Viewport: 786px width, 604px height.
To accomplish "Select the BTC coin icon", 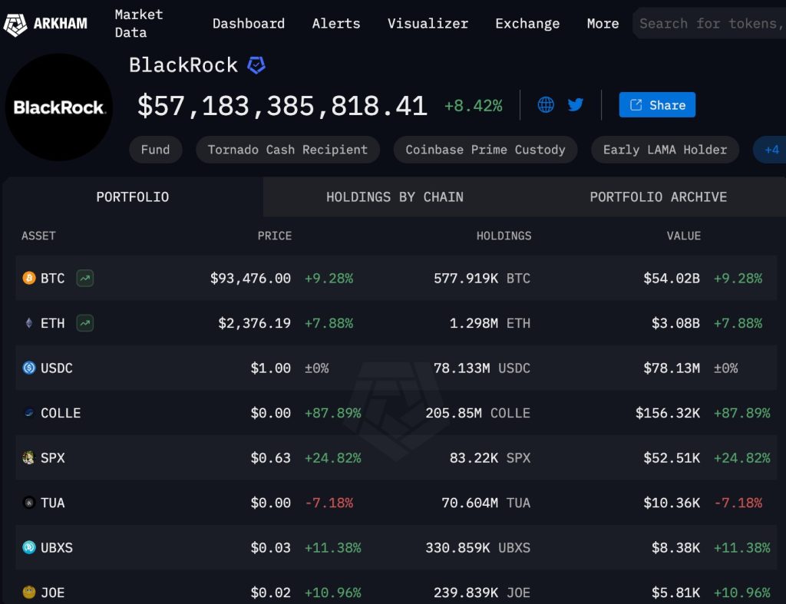I will [28, 279].
